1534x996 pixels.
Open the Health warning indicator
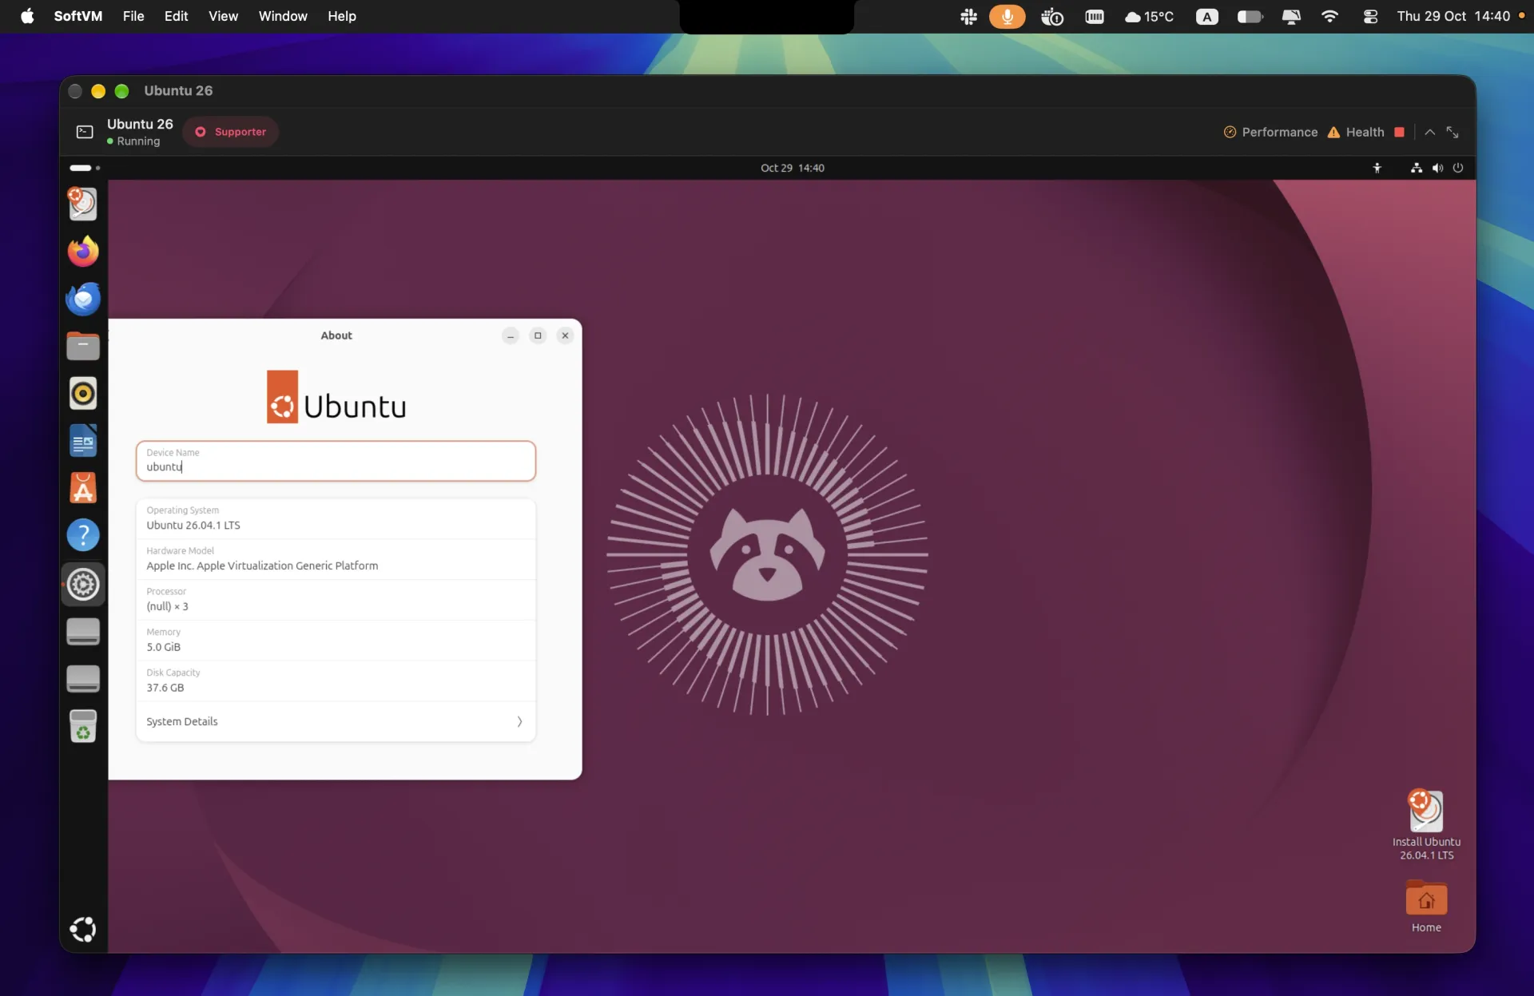[1356, 132]
